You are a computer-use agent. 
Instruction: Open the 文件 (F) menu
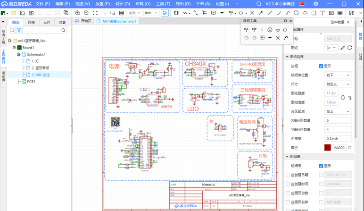pyautogui.click(x=42, y=4)
